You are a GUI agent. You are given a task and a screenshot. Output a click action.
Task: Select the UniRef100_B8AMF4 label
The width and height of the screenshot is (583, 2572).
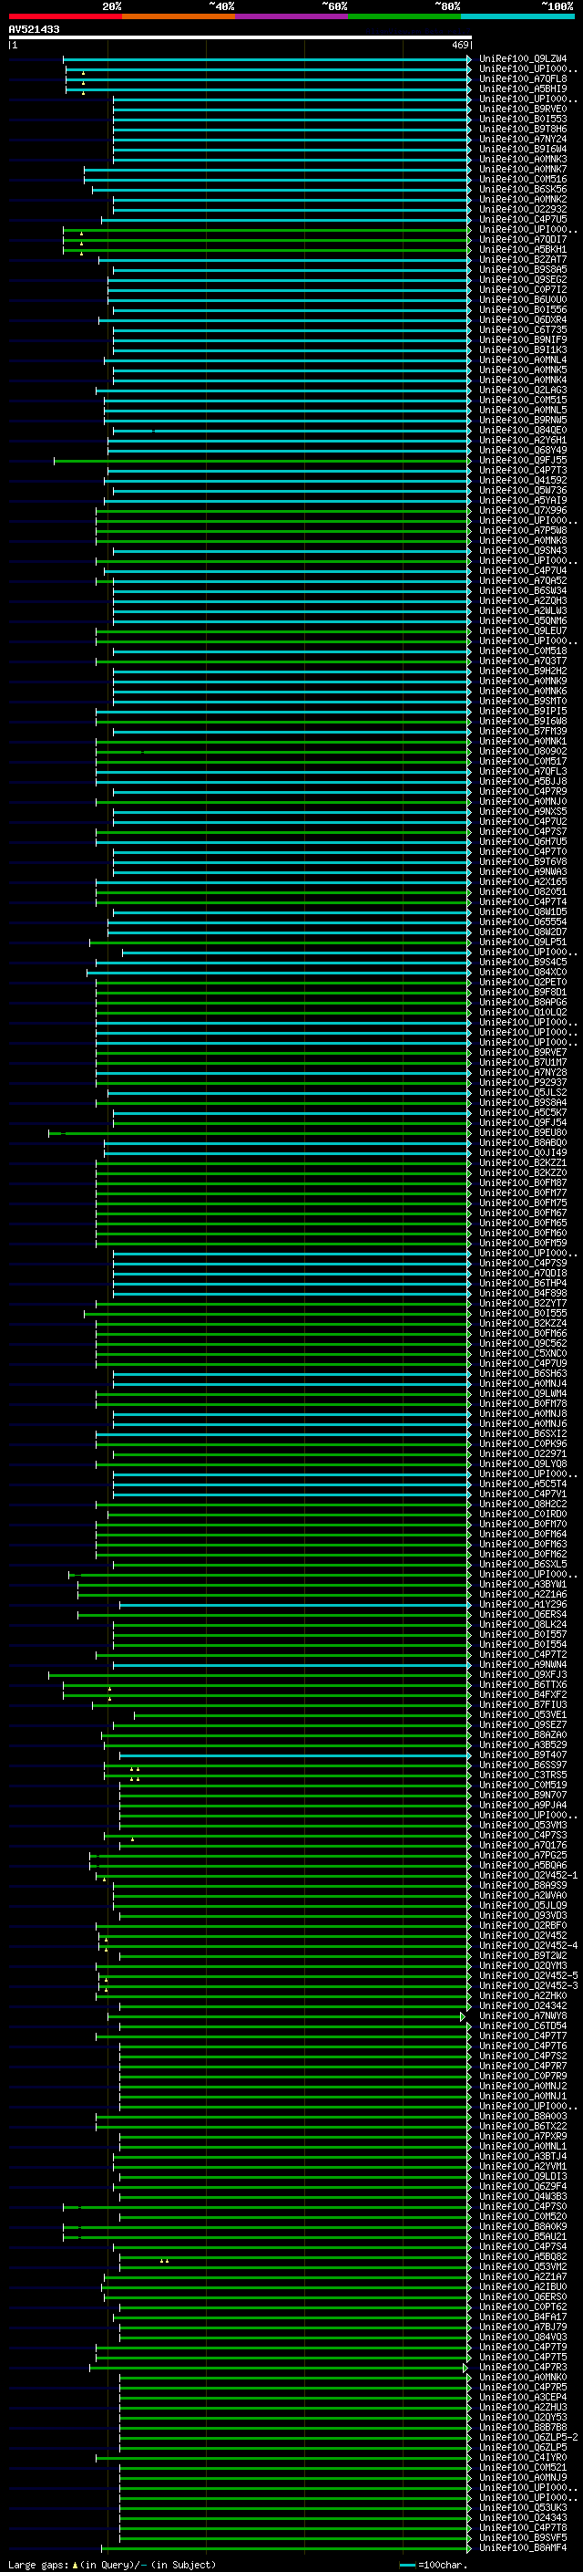pos(523,2547)
